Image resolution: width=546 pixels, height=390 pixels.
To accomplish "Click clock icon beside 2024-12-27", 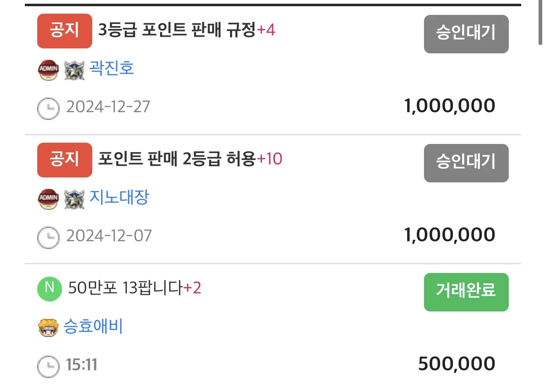I will 48,108.
